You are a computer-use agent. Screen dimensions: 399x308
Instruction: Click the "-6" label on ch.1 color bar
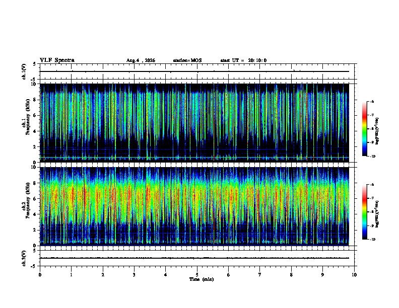(x=372, y=101)
